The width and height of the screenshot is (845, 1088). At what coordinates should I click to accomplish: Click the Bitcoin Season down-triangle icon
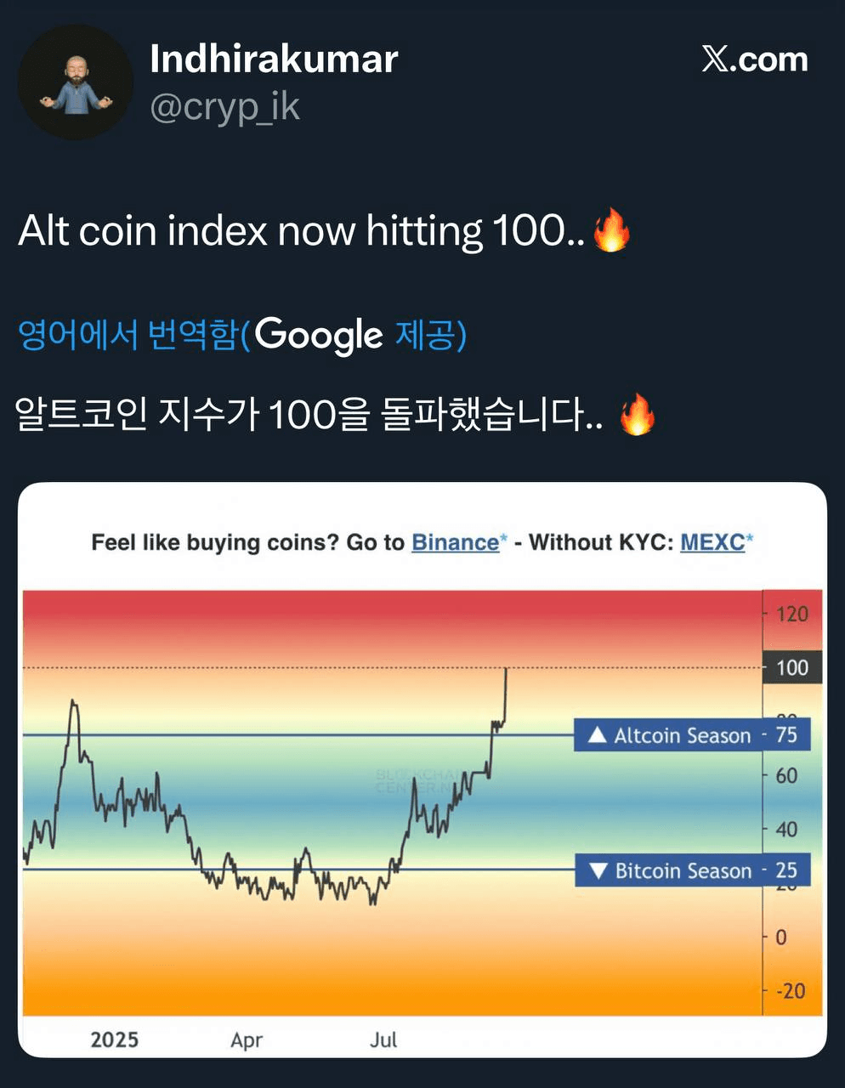coord(598,870)
